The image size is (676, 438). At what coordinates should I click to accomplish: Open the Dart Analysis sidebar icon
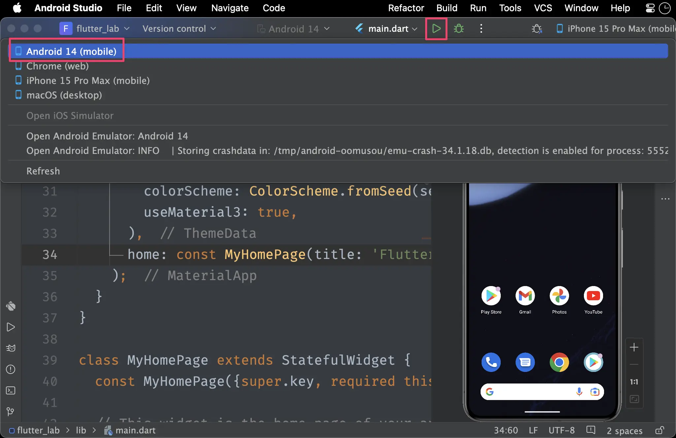[11, 306]
